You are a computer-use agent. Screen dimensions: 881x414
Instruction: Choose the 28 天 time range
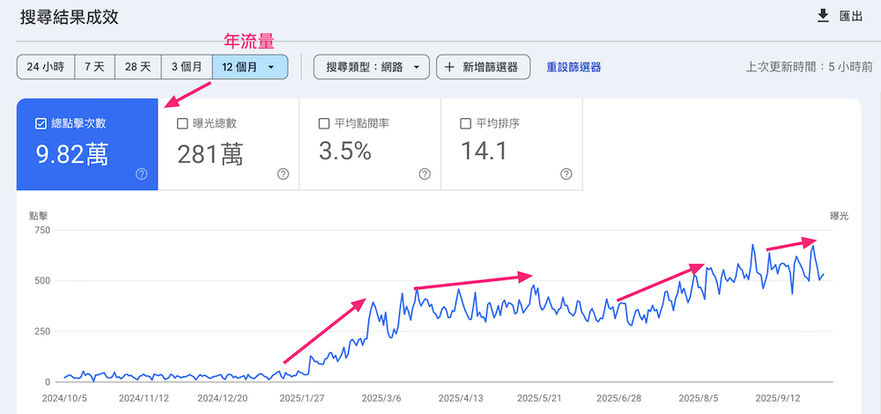click(137, 67)
